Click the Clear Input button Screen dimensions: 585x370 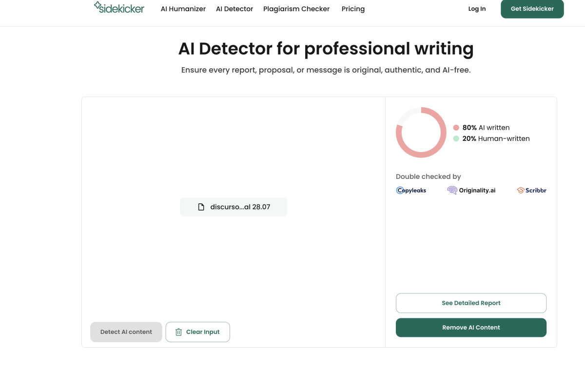197,332
